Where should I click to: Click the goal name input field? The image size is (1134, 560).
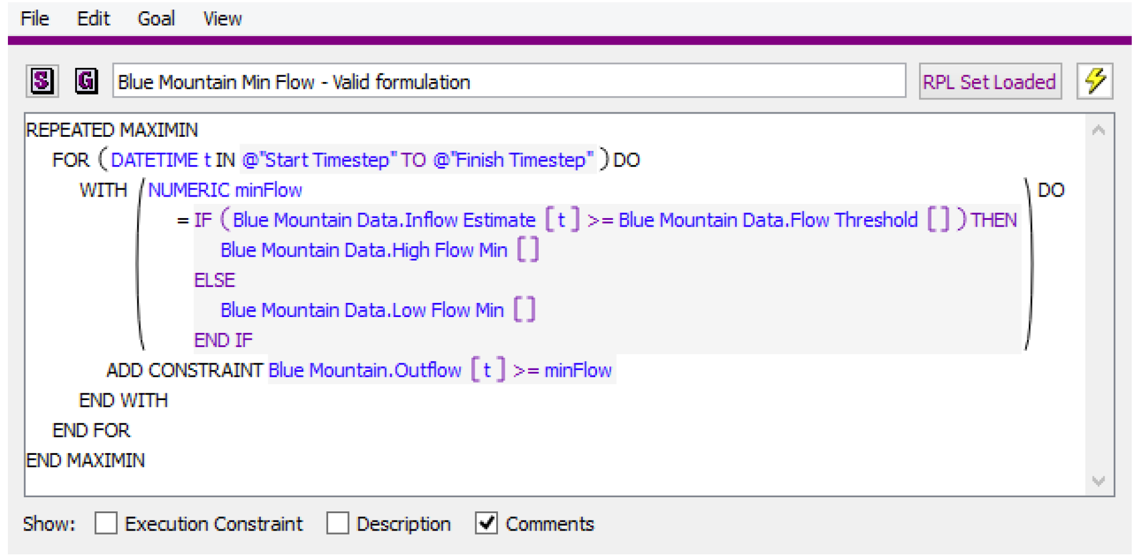point(508,81)
